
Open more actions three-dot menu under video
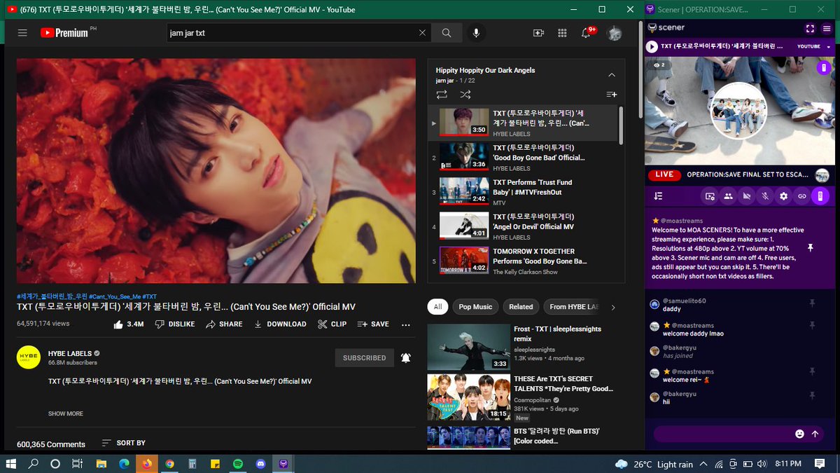(x=406, y=324)
